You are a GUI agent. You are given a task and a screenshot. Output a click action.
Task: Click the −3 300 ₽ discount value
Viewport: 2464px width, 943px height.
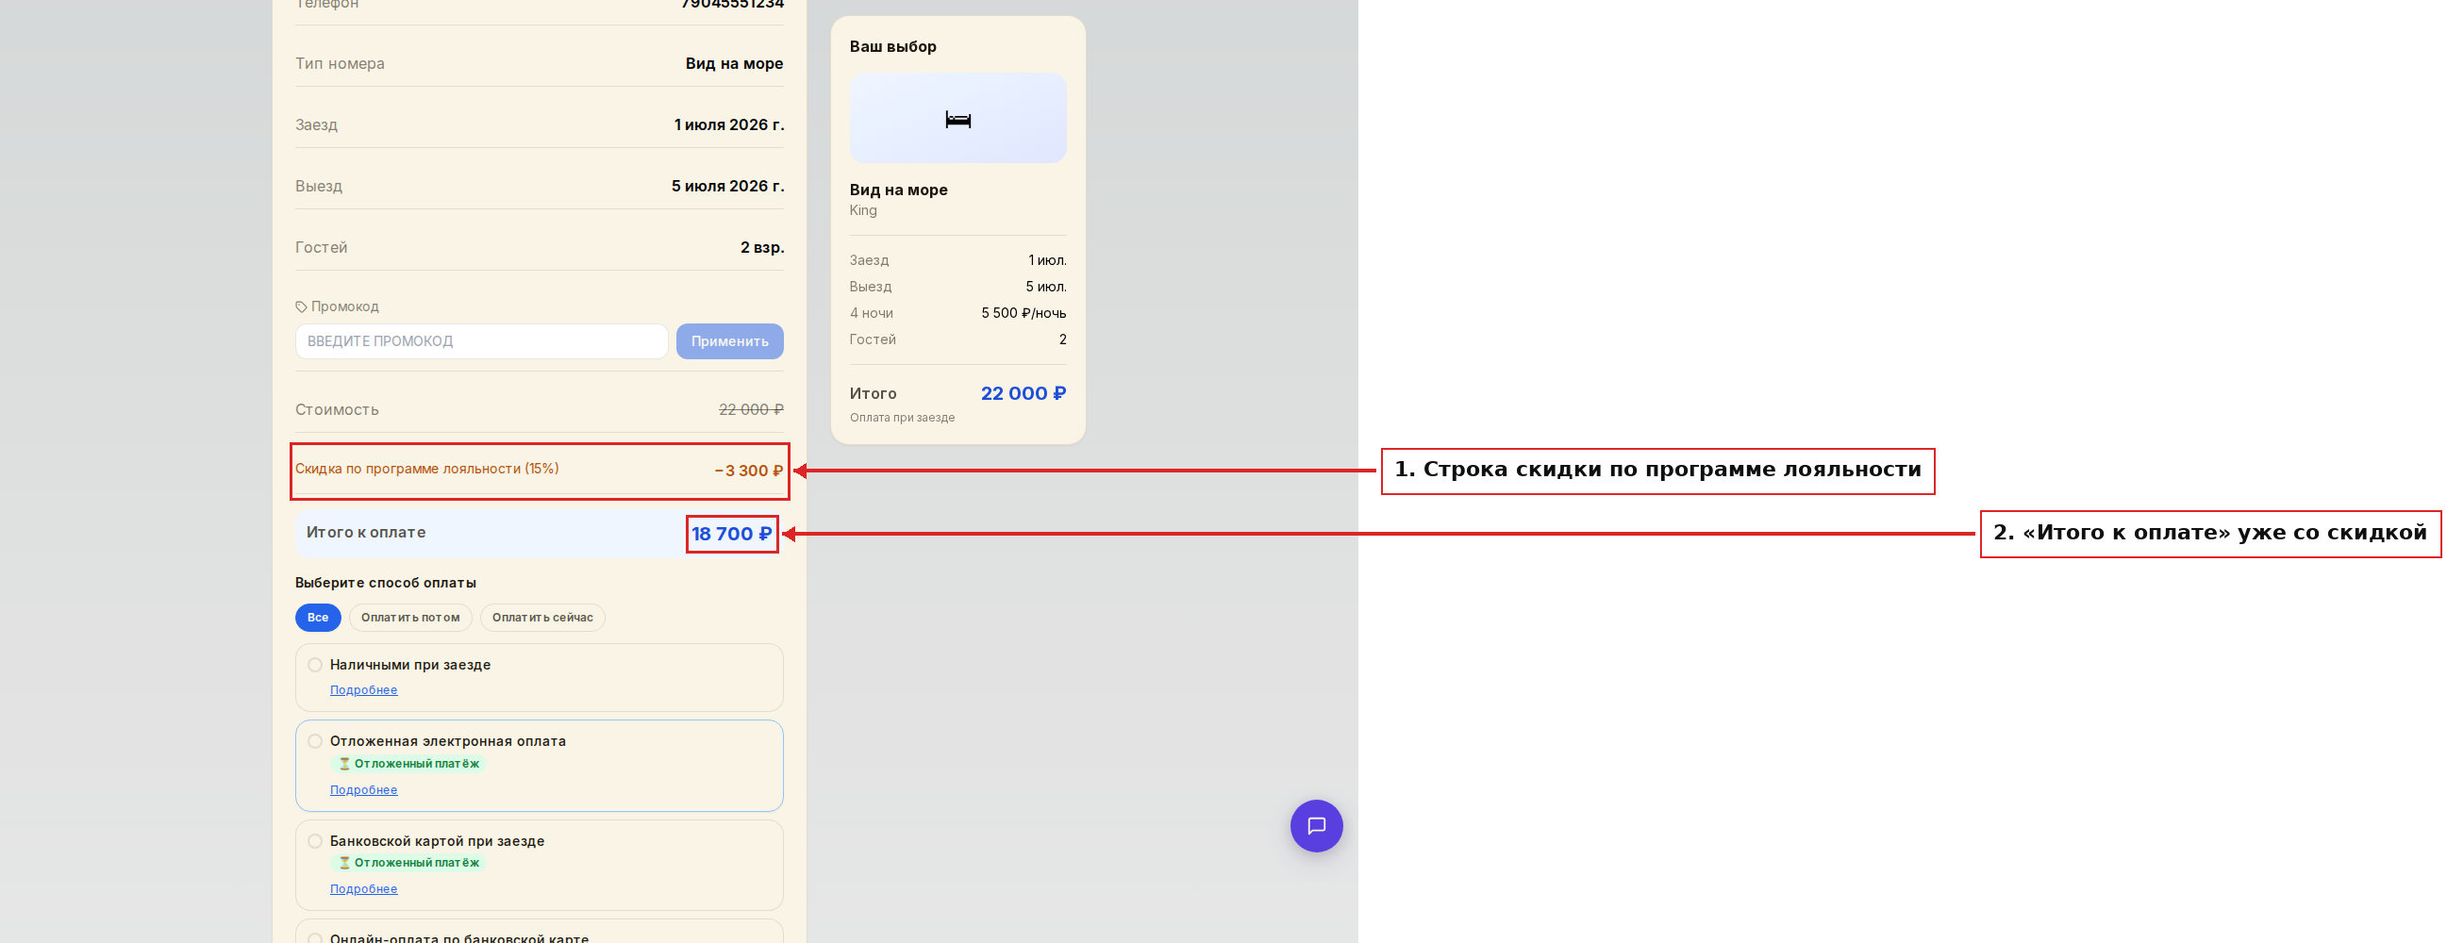749,471
